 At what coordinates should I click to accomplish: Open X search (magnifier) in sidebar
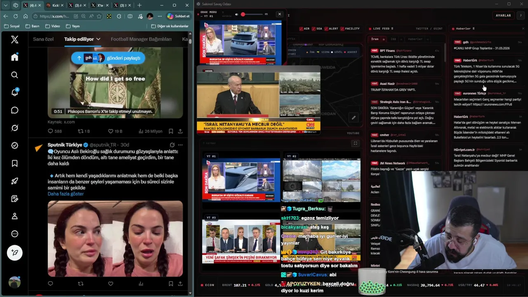(x=14, y=75)
